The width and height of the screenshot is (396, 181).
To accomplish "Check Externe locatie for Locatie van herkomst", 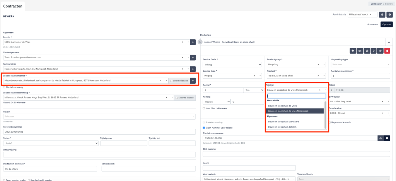I will pos(172,81).
